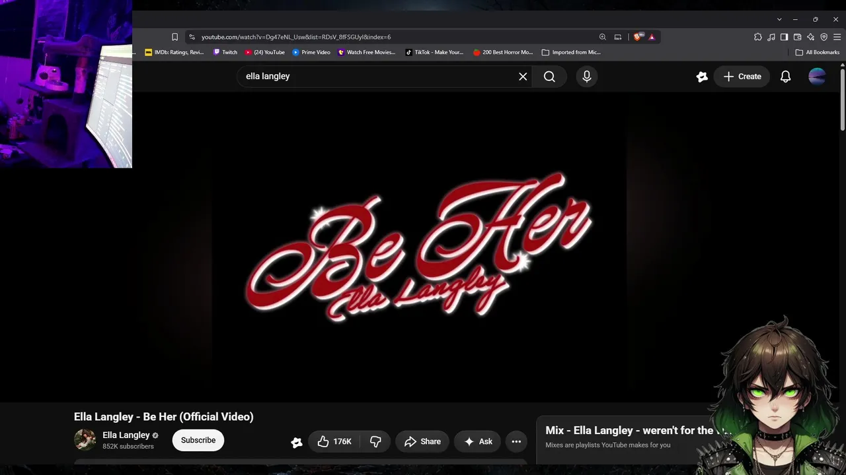This screenshot has height=475, width=846.
Task: Open the account avatar menu
Action: pyautogui.click(x=817, y=77)
